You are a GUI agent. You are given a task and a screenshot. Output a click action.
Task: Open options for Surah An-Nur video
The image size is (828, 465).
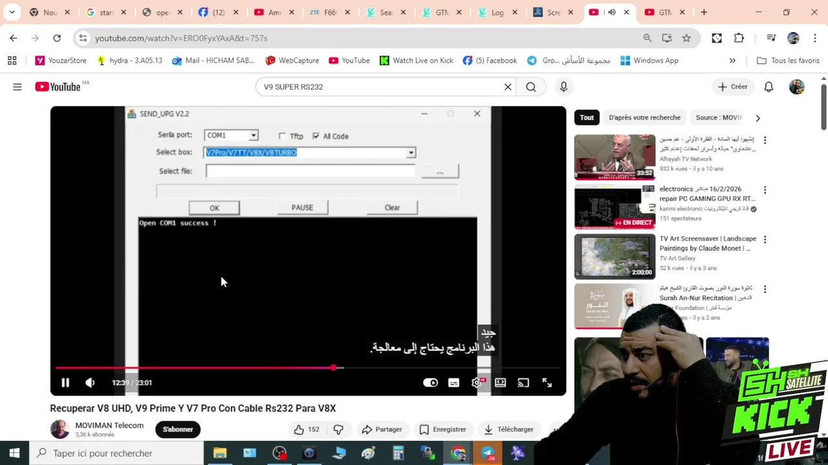click(x=765, y=289)
